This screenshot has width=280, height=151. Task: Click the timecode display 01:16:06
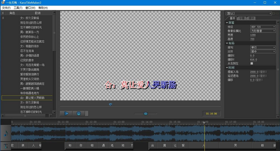(x=212, y=114)
